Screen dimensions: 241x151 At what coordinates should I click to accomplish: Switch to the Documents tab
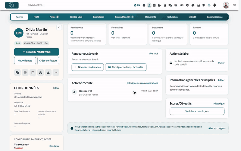[x=150, y=17]
